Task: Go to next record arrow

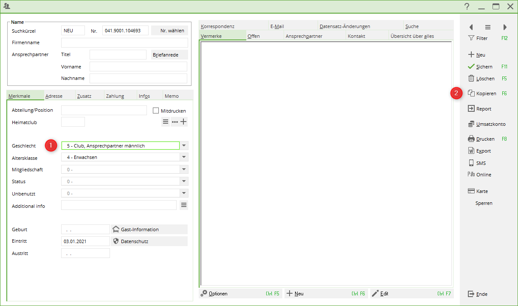Action: (x=505, y=27)
